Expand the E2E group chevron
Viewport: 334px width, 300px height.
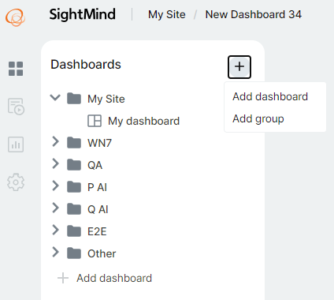(55, 230)
